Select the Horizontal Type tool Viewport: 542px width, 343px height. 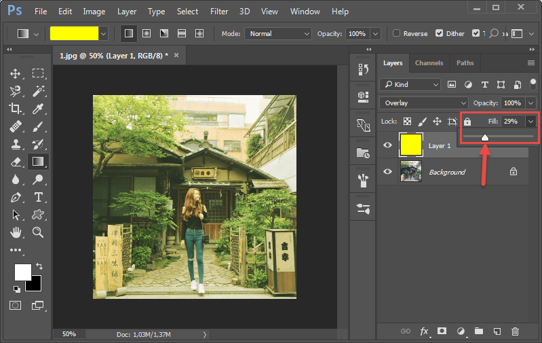39,197
